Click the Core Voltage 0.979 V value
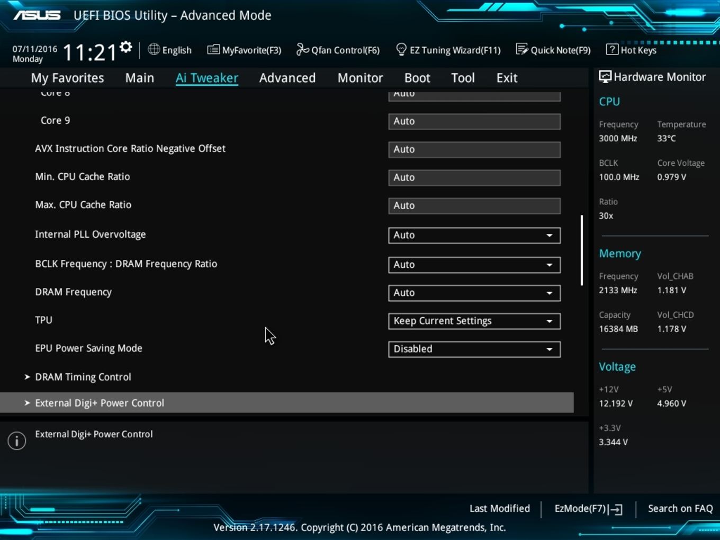 (671, 177)
